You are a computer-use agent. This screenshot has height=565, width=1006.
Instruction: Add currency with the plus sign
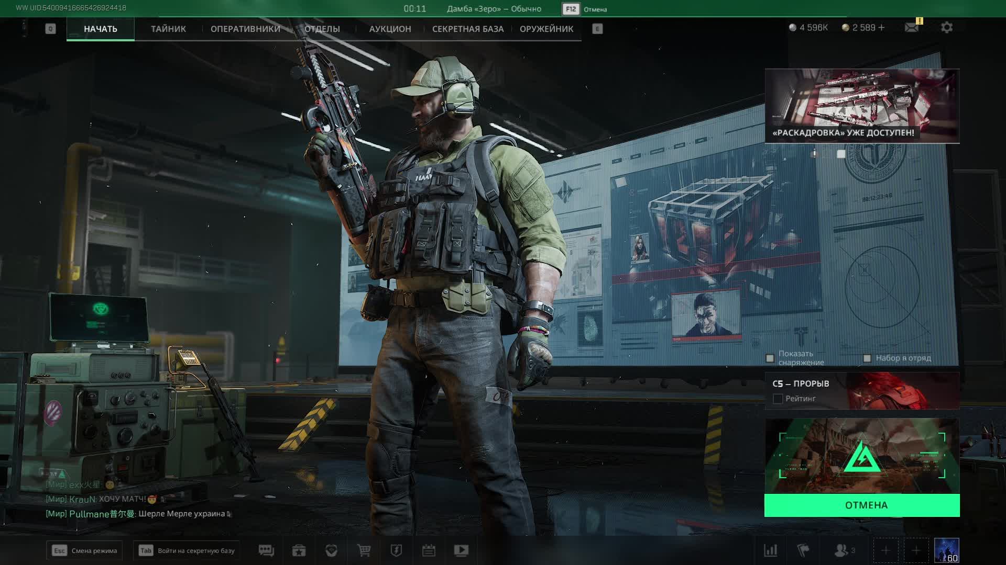(882, 27)
